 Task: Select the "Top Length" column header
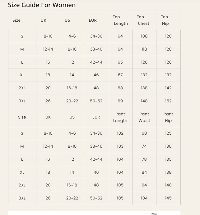(120, 20)
